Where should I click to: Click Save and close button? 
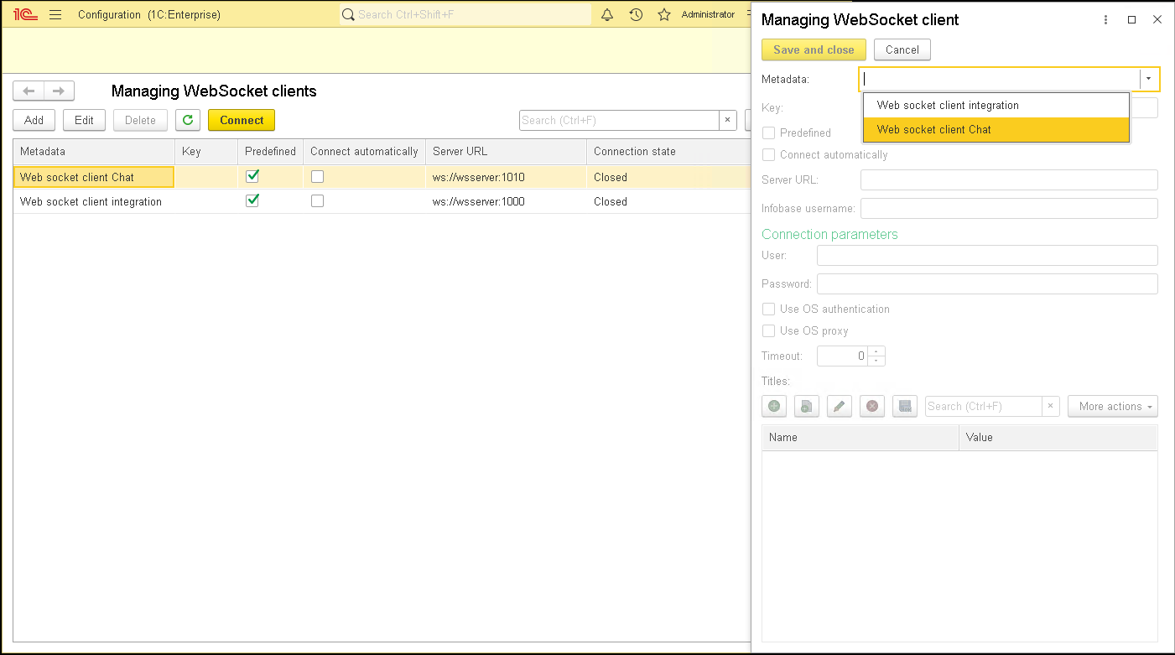(x=814, y=49)
